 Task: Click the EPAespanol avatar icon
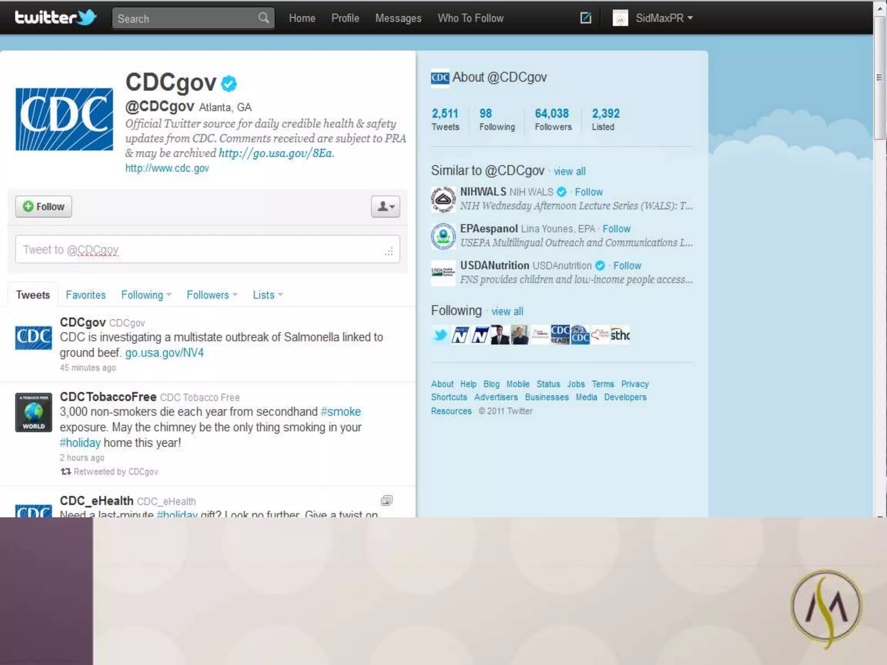click(x=443, y=236)
